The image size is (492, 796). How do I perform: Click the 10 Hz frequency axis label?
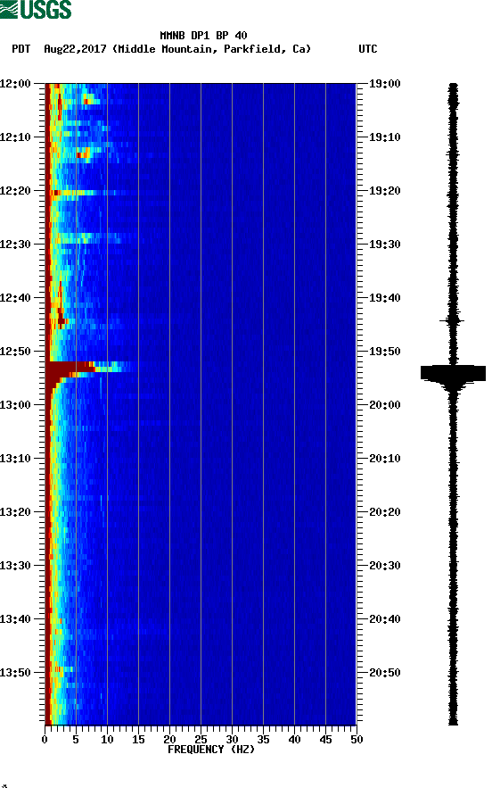(107, 740)
